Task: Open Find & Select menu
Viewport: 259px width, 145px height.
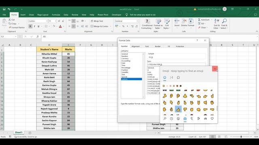Action: click(x=224, y=24)
